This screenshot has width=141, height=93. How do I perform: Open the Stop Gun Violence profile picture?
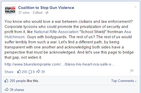(10, 10)
